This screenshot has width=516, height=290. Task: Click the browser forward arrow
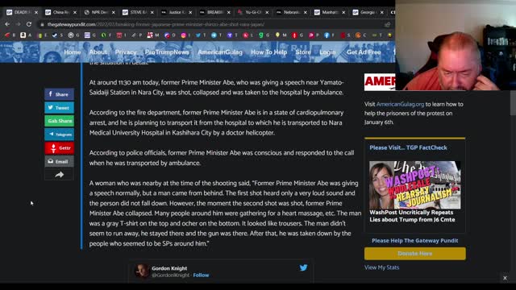click(x=18, y=24)
